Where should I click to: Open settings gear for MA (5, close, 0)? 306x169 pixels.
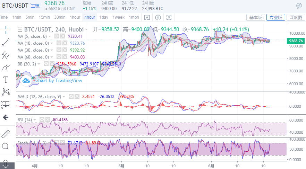(57, 36)
